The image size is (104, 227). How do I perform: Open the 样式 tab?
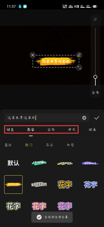point(72,130)
